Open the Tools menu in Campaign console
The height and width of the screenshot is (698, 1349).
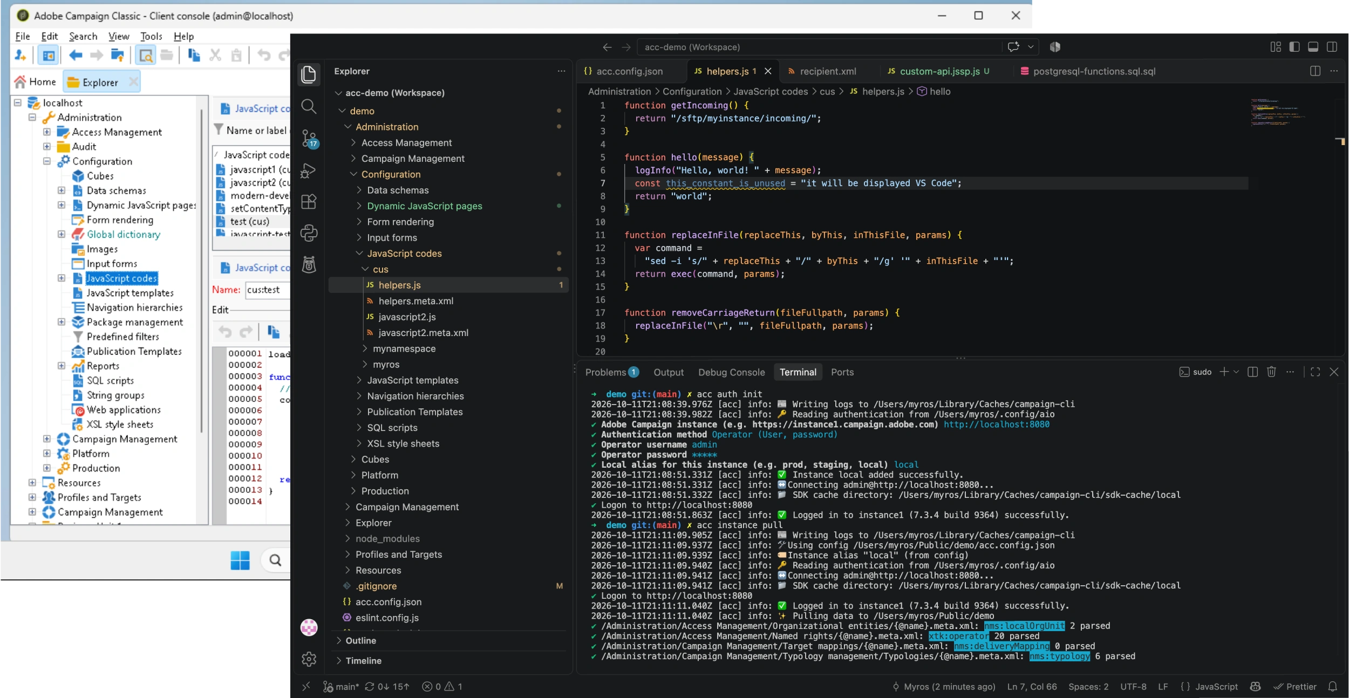pyautogui.click(x=151, y=36)
